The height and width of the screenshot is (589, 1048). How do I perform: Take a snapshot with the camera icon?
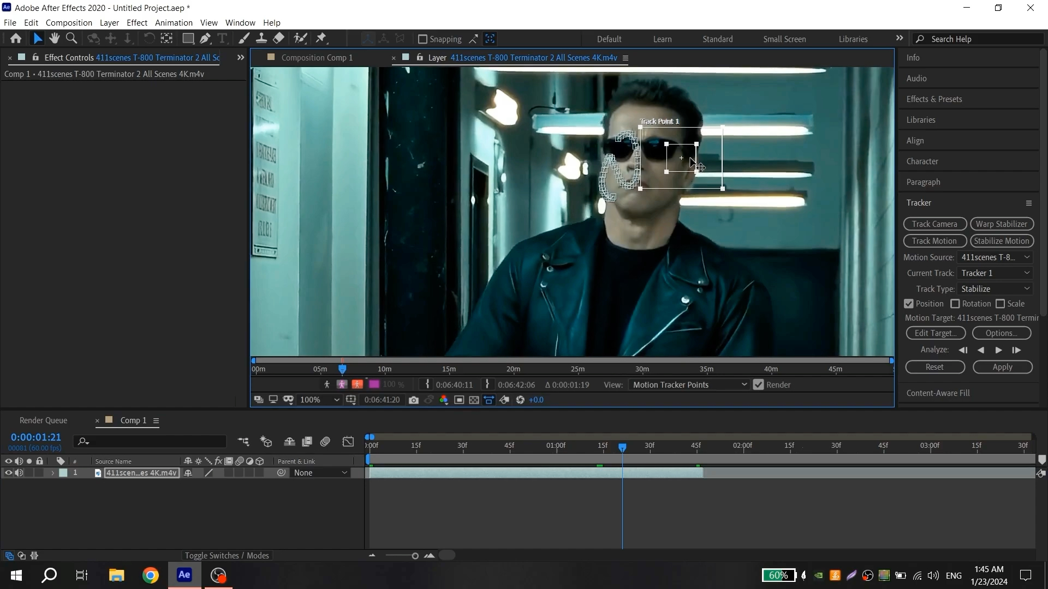click(x=414, y=400)
